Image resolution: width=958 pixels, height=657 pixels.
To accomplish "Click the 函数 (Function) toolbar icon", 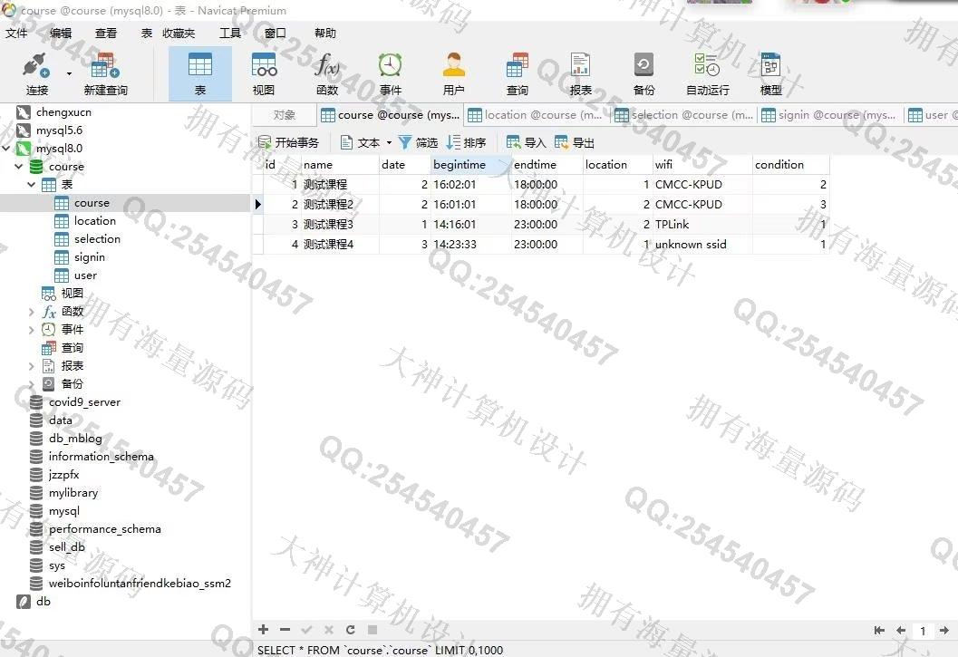I will [x=327, y=73].
